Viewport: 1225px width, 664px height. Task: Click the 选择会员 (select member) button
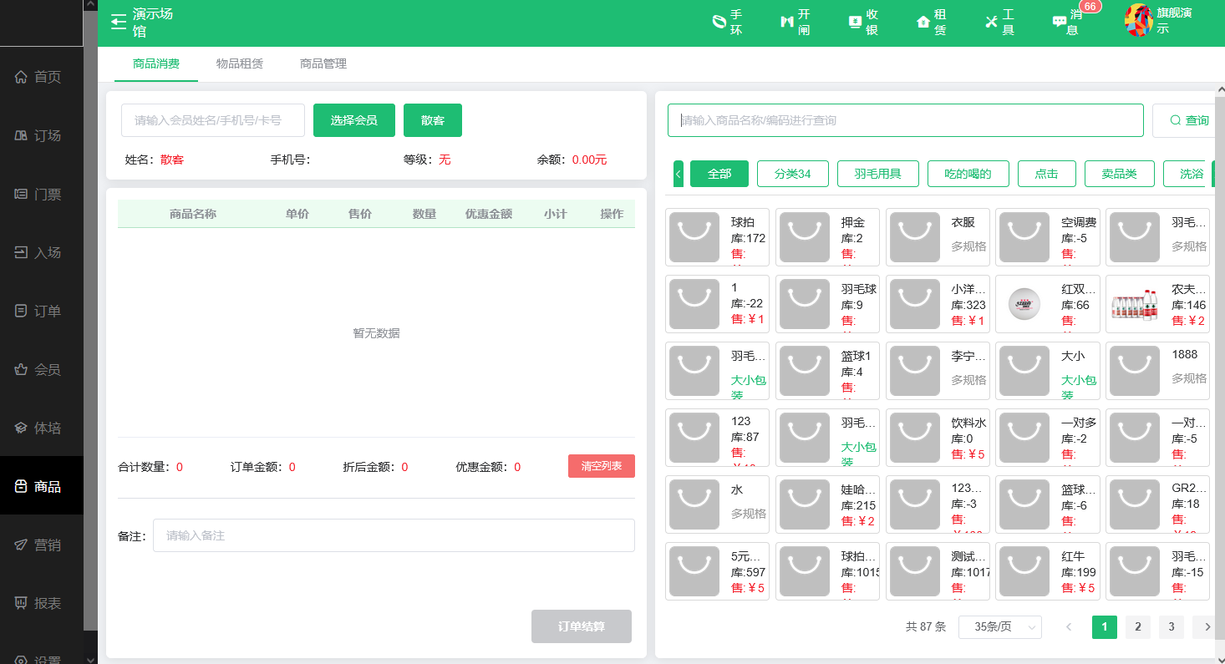pos(353,120)
